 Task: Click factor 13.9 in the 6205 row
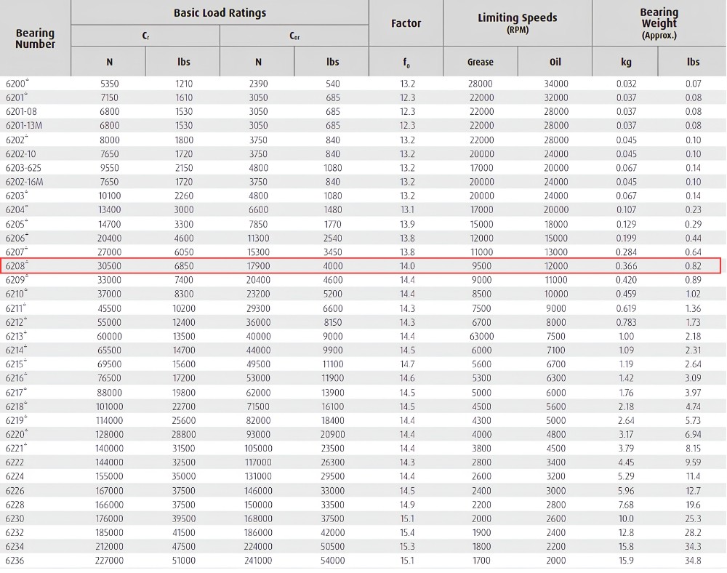coord(407,225)
